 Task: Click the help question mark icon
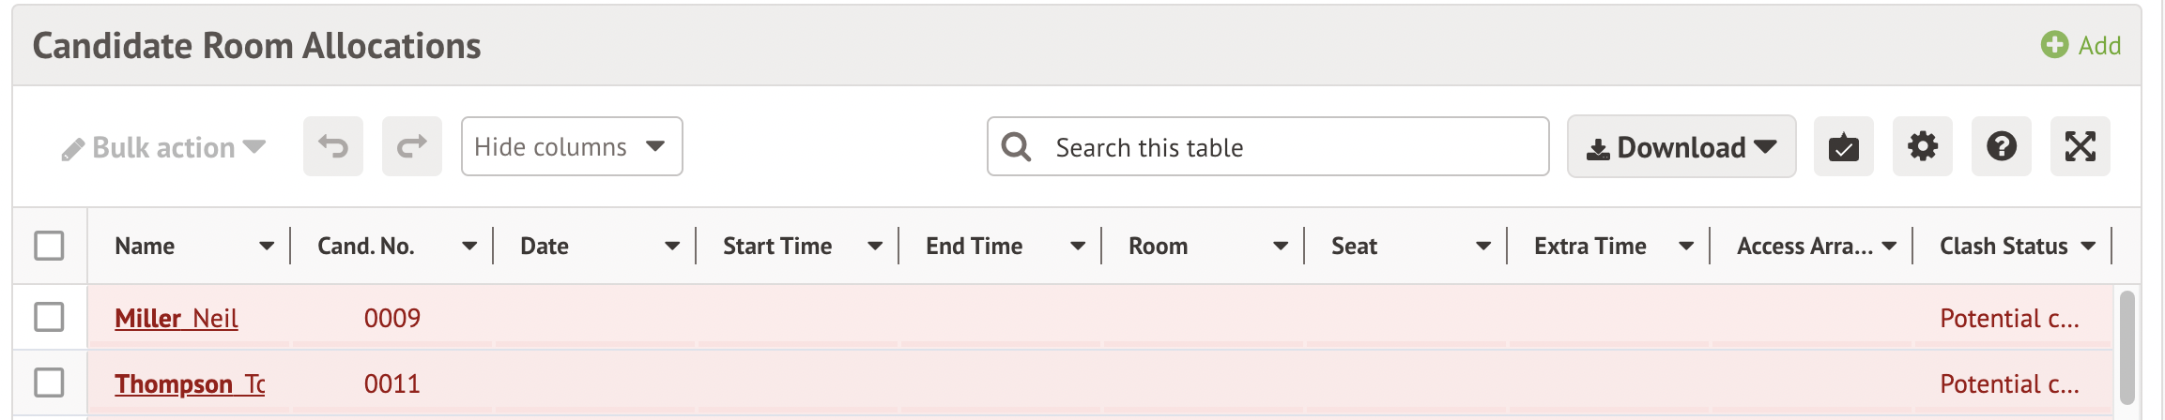(x=2001, y=146)
